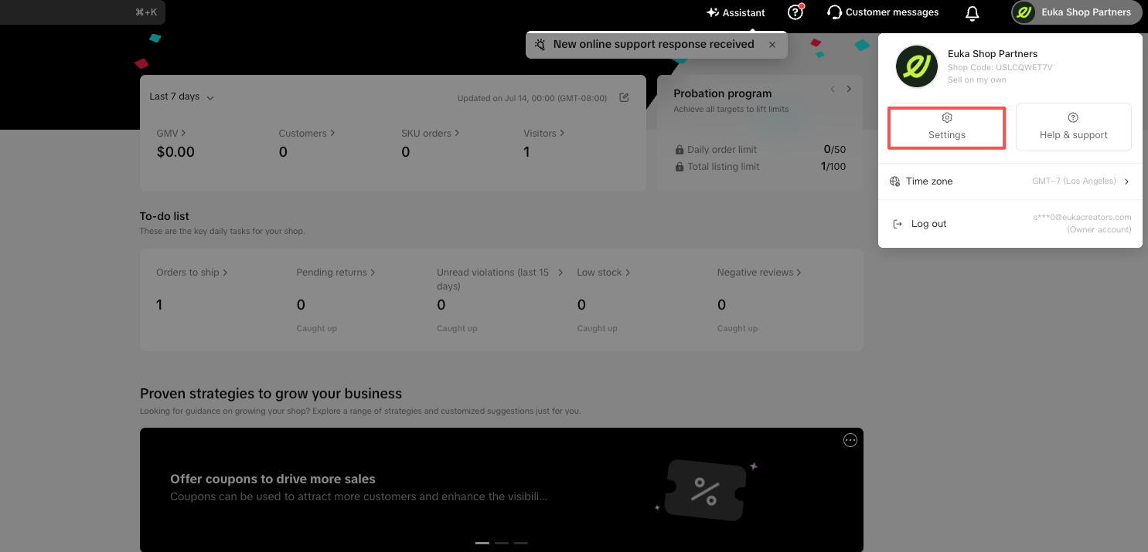Expand the Last 7 days dropdown

point(182,97)
